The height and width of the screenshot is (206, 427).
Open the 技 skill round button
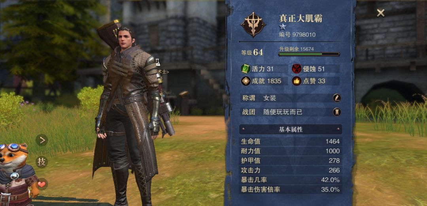click(x=42, y=162)
